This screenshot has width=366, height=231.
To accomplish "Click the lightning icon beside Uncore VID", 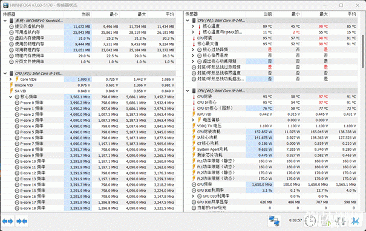I will tap(11, 85).
